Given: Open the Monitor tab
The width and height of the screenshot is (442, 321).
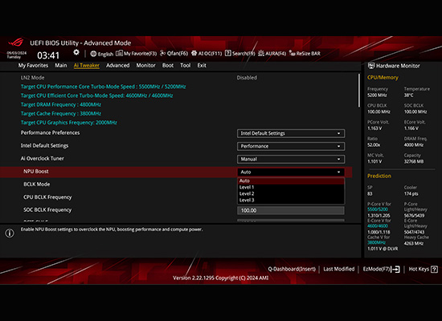Looking at the screenshot, I should point(145,65).
